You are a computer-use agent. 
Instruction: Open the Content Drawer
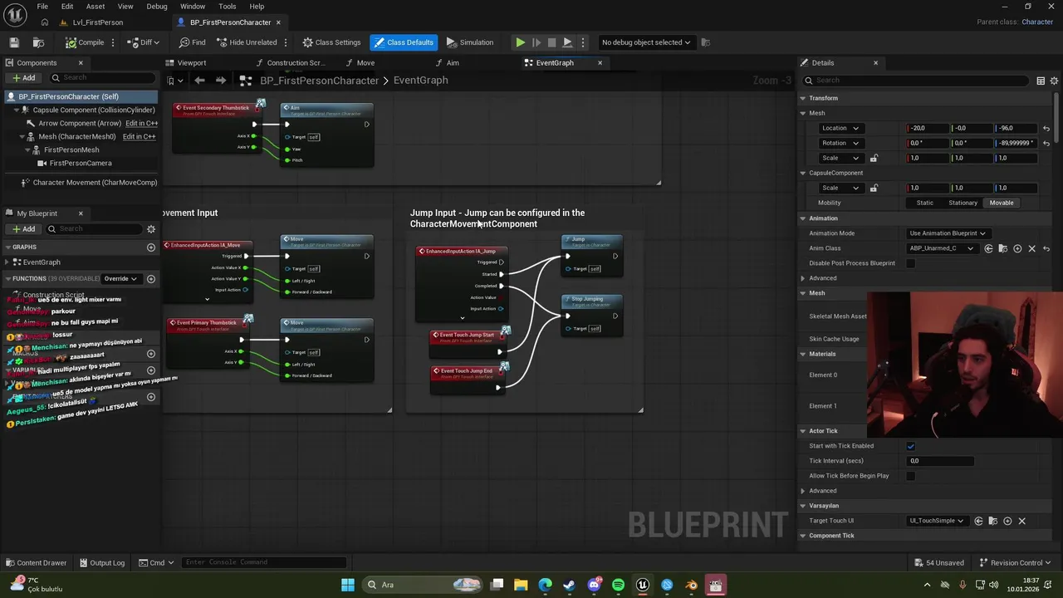[x=36, y=562]
